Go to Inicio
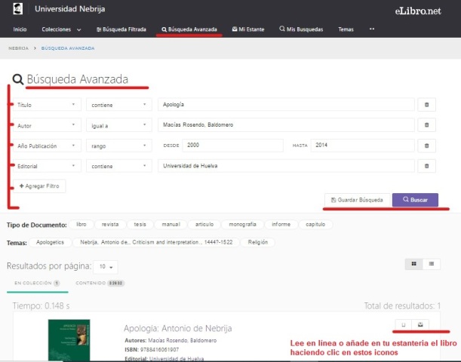This screenshot has height=362, width=461. click(x=20, y=29)
